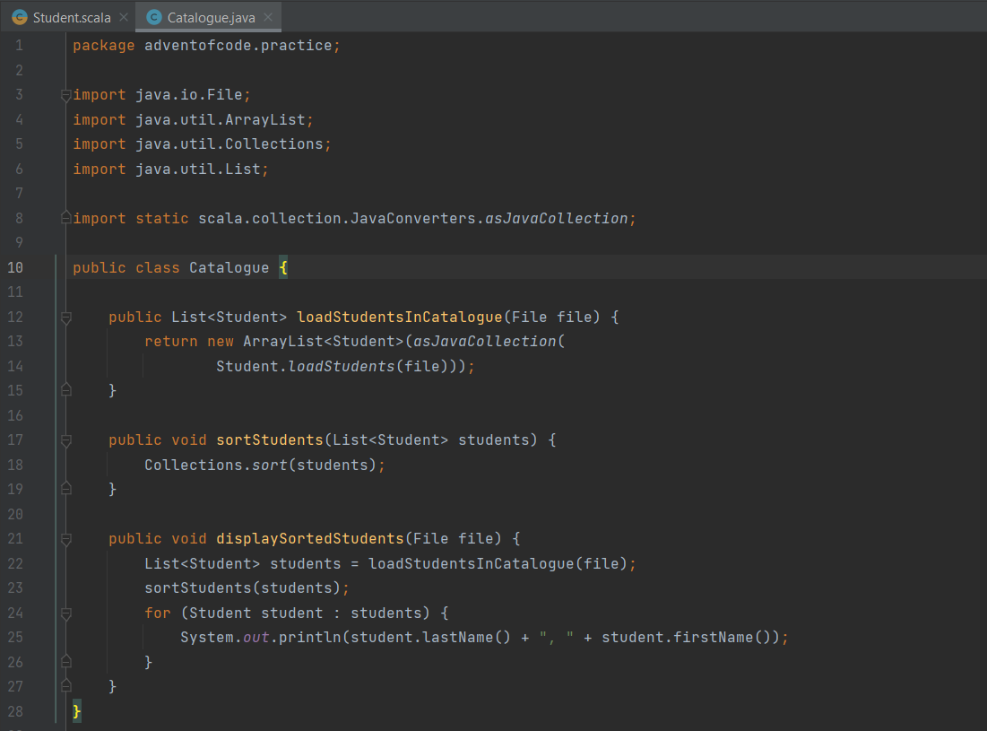The image size is (987, 731).
Task: Click method name 'loadStudentsInCatalogue' on line 12
Action: pos(400,317)
